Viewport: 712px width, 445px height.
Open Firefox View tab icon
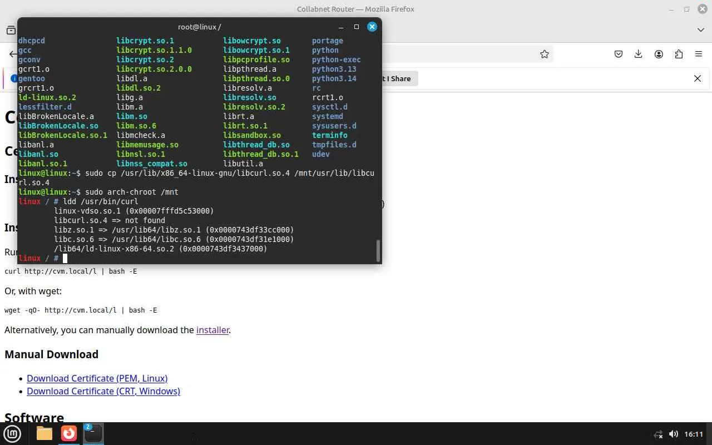click(x=11, y=29)
